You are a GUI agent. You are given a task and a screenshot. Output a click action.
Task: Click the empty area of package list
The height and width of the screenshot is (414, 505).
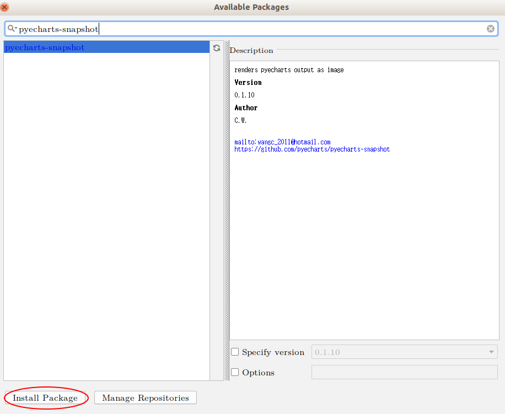106,221
